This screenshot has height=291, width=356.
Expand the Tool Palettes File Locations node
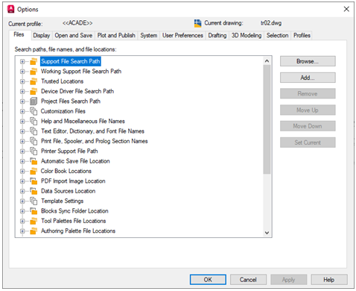[22, 221]
